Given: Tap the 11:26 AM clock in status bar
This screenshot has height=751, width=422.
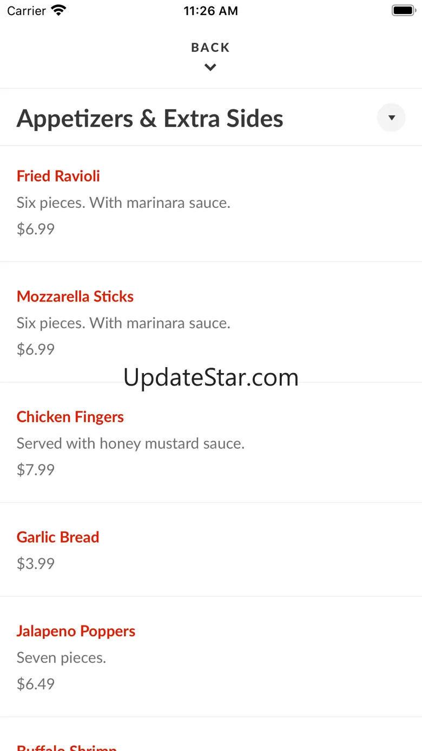Looking at the screenshot, I should pos(210,11).
